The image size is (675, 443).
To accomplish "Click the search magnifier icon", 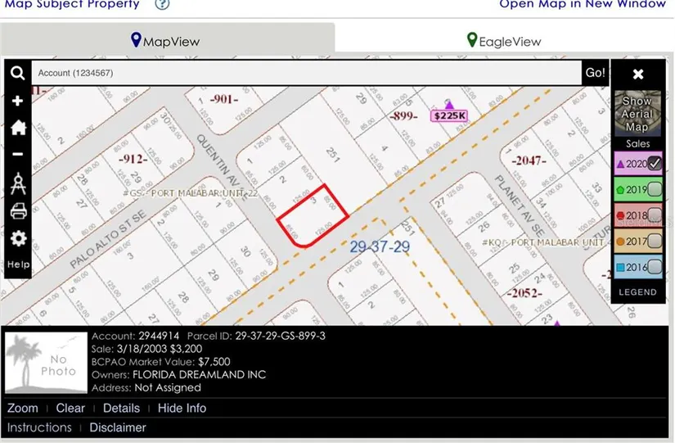I will point(17,74).
